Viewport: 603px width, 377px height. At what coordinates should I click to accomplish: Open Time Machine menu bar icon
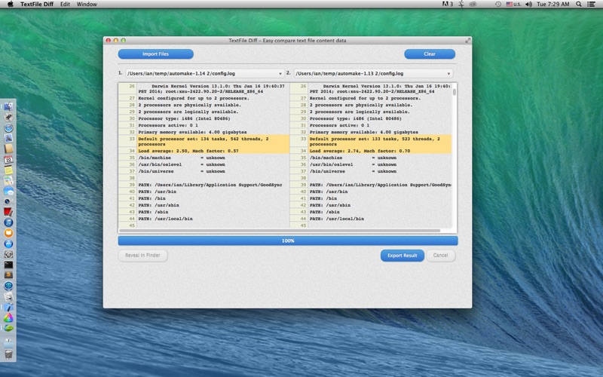[x=497, y=5]
